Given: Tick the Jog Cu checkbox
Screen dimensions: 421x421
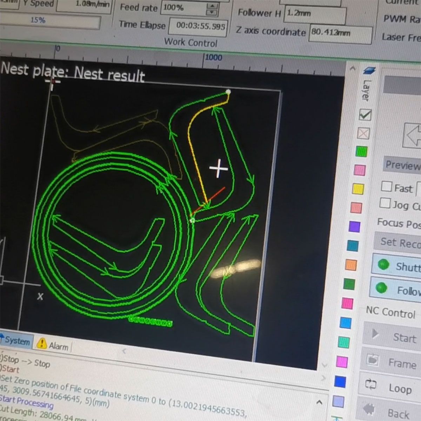Looking at the screenshot, I should [x=385, y=203].
